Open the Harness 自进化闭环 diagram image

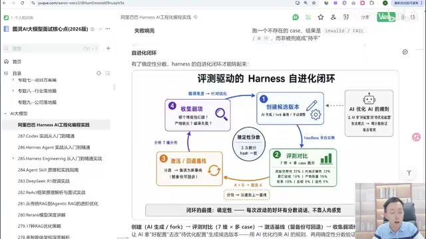click(x=266, y=145)
